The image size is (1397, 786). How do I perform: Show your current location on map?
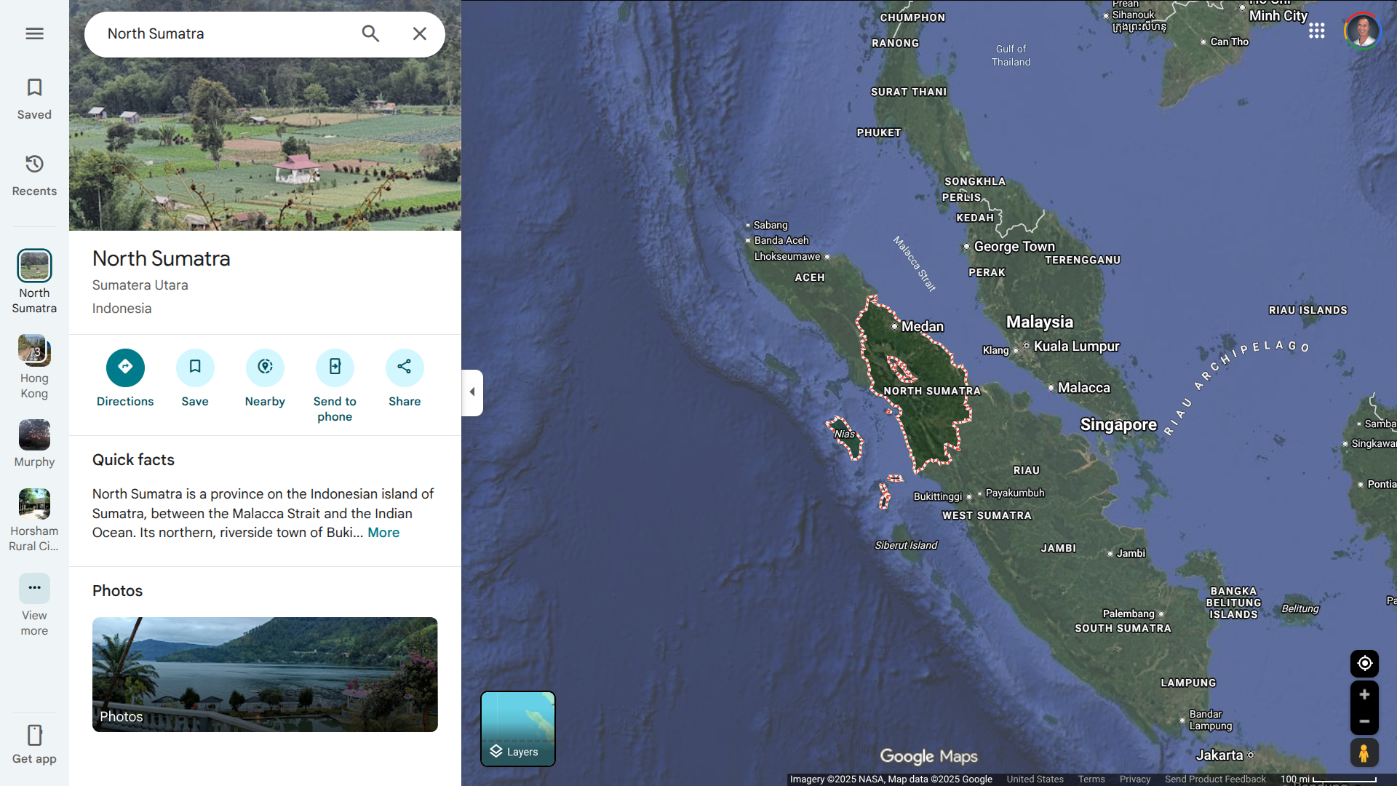pyautogui.click(x=1364, y=663)
